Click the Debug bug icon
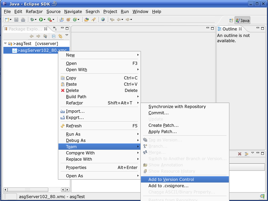268x201 pixels. pos(32,20)
